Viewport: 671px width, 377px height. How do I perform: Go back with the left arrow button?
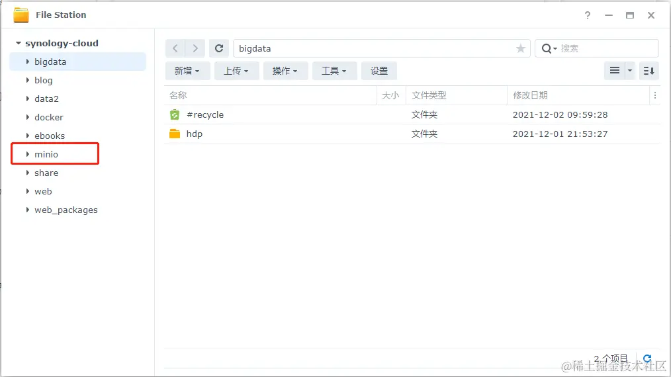tap(175, 48)
